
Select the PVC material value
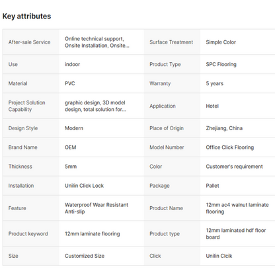(x=70, y=83)
